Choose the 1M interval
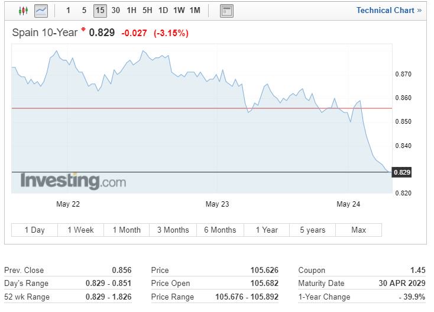This screenshot has height=312, width=434. click(195, 11)
